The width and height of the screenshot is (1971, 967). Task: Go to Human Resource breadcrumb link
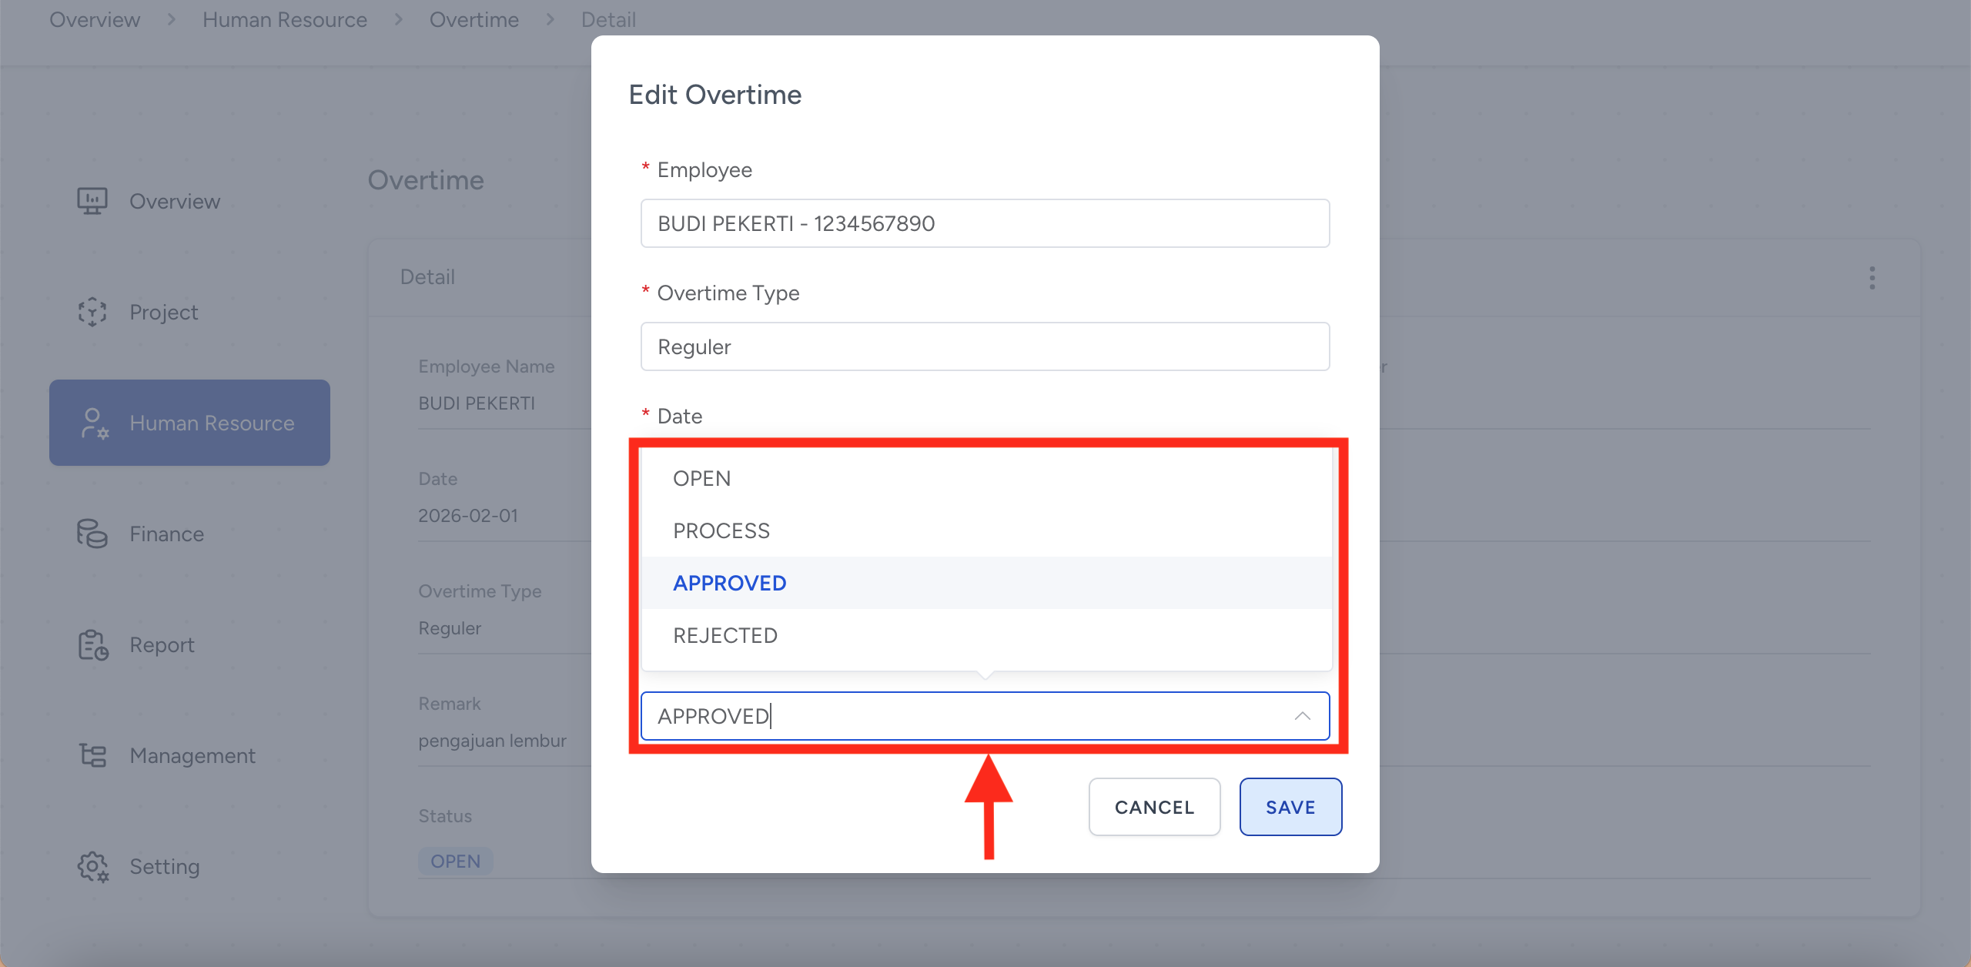click(285, 20)
